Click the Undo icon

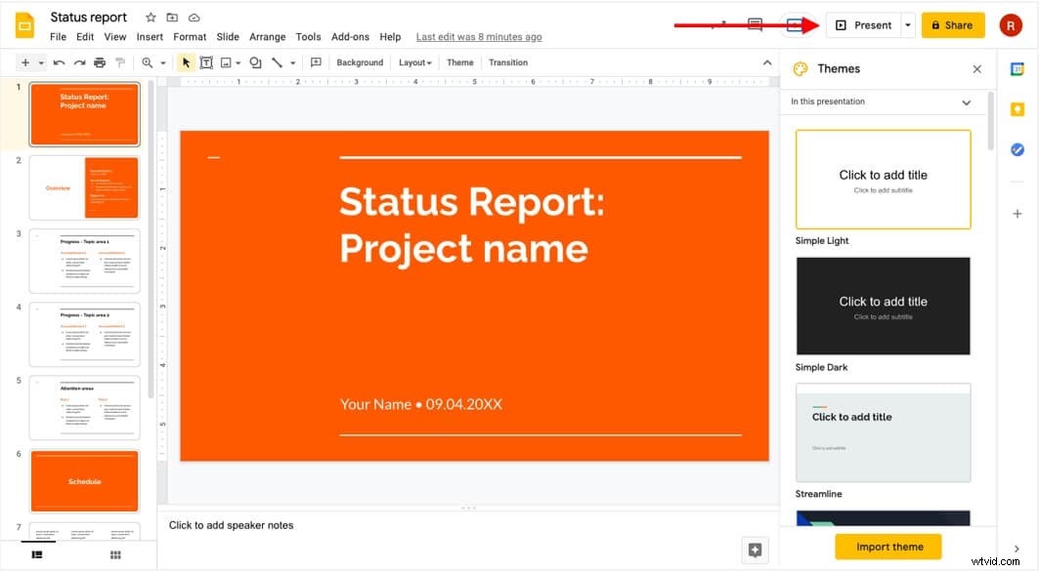[x=60, y=61]
